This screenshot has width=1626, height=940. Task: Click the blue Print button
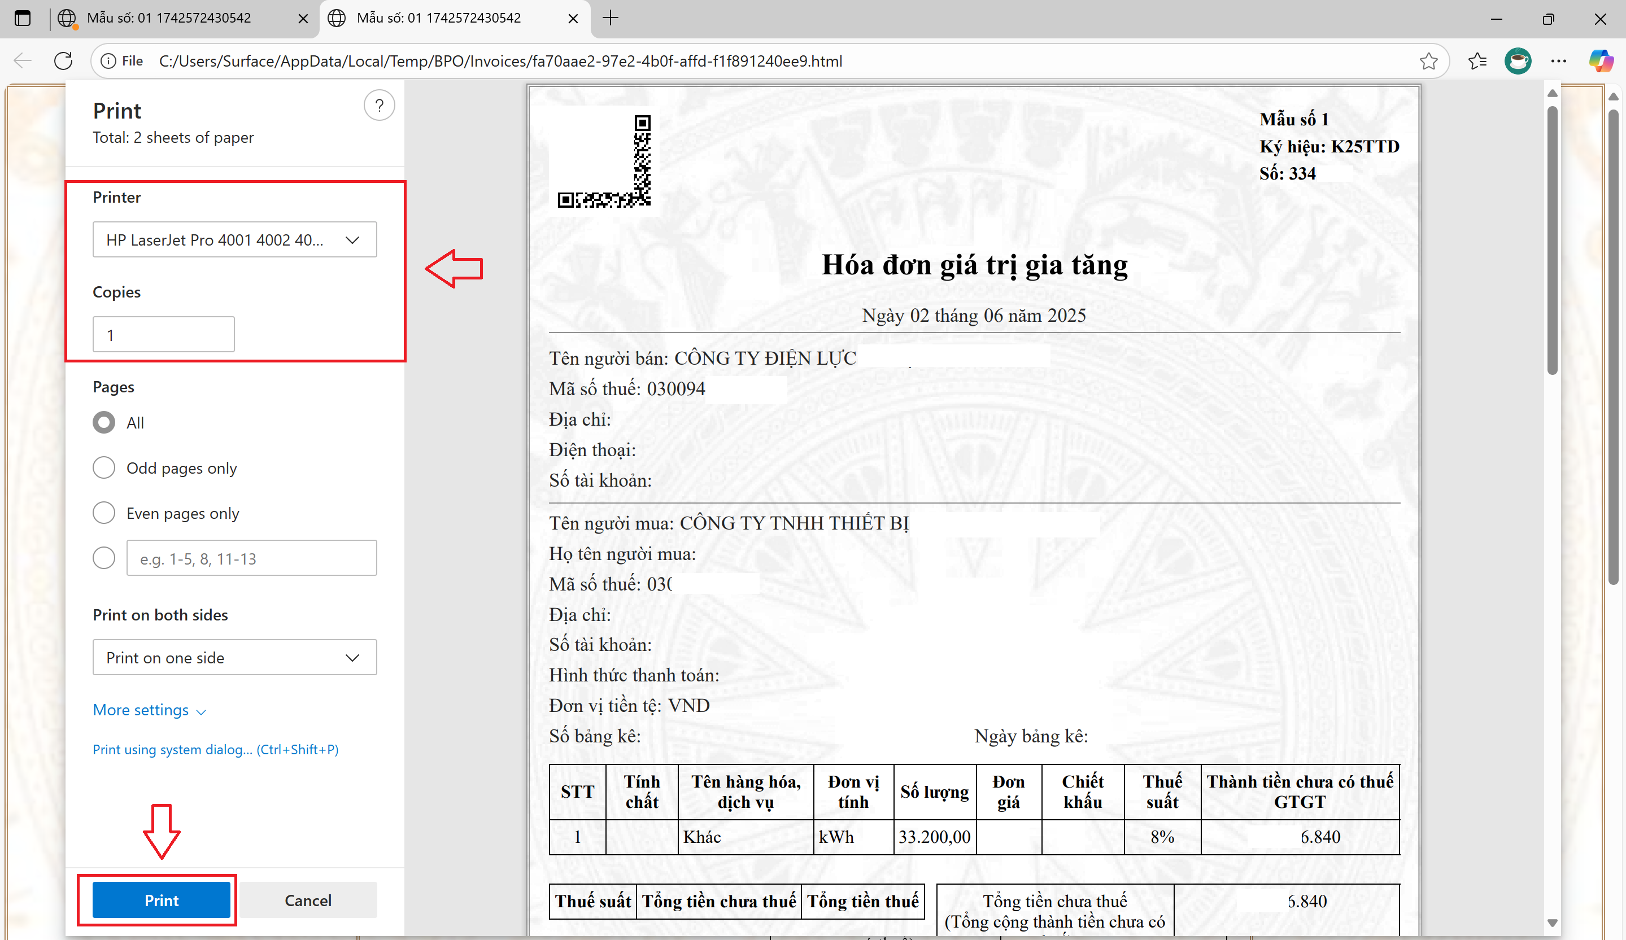tap(162, 900)
